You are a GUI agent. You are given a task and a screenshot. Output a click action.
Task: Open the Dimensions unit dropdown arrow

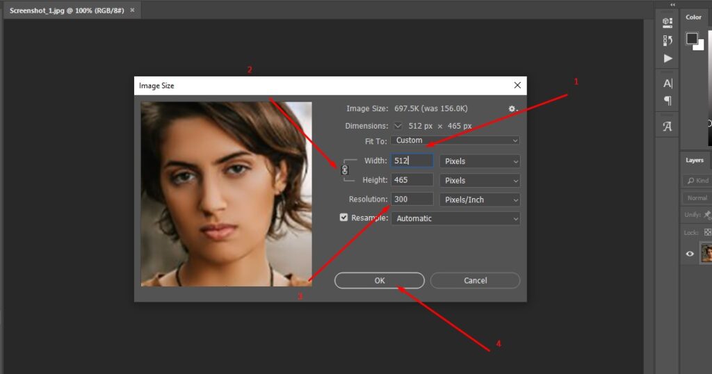point(398,126)
